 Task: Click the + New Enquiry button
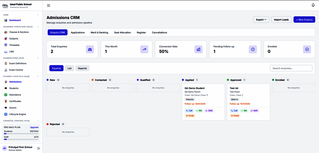click(x=304, y=20)
